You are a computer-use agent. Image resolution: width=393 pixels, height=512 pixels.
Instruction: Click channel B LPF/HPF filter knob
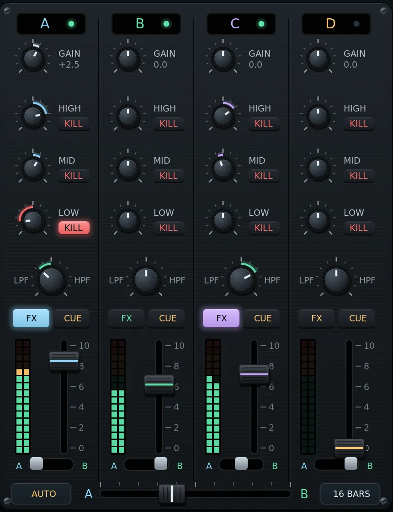coord(146,281)
